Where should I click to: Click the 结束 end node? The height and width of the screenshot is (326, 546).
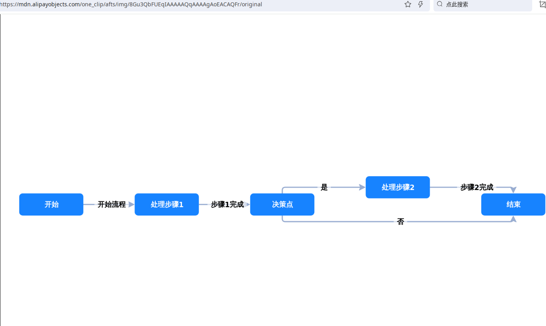(513, 205)
